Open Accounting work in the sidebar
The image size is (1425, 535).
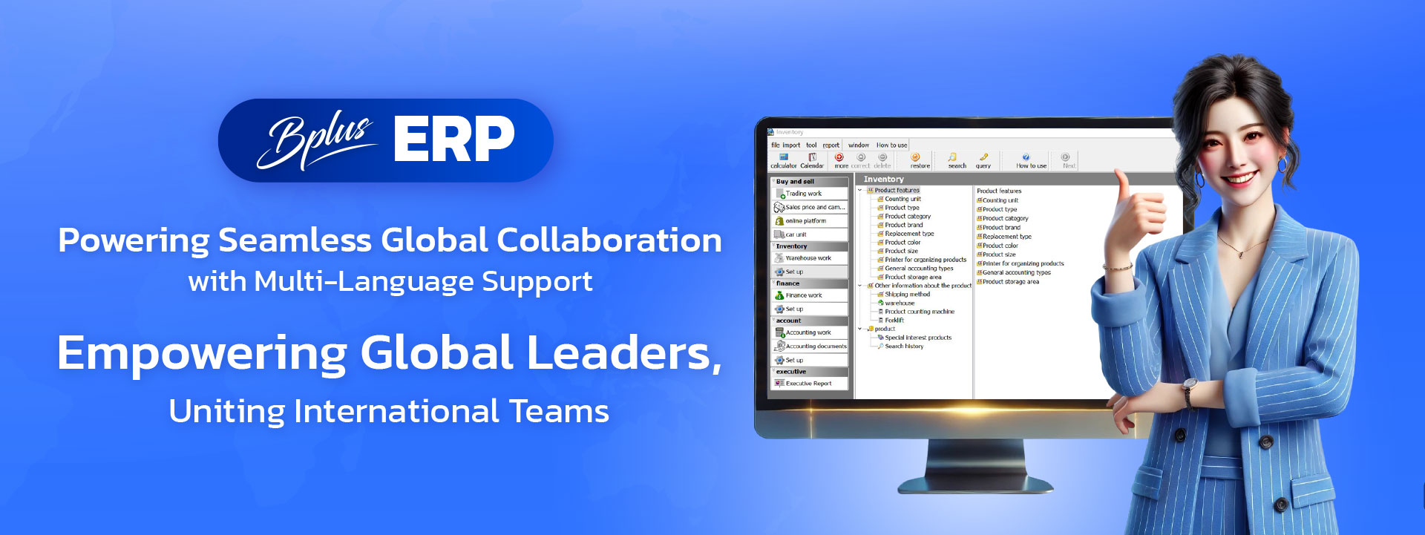click(810, 332)
